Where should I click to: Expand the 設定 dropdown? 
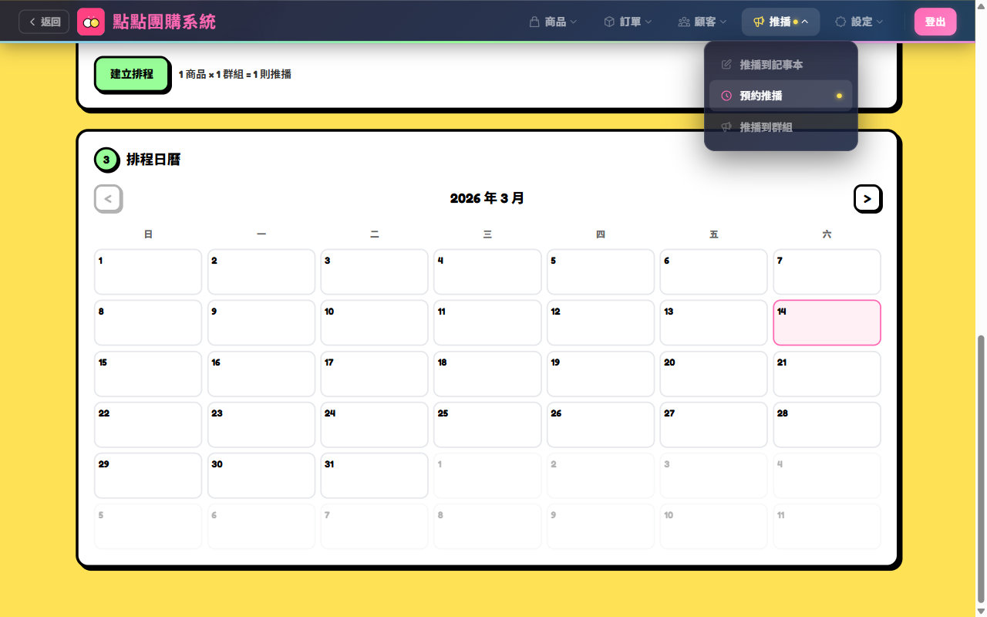coord(859,21)
